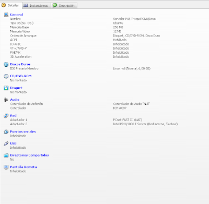The width and height of the screenshot is (209, 204).
Task: Click the Disquet floppy icon
Action: 6,88
